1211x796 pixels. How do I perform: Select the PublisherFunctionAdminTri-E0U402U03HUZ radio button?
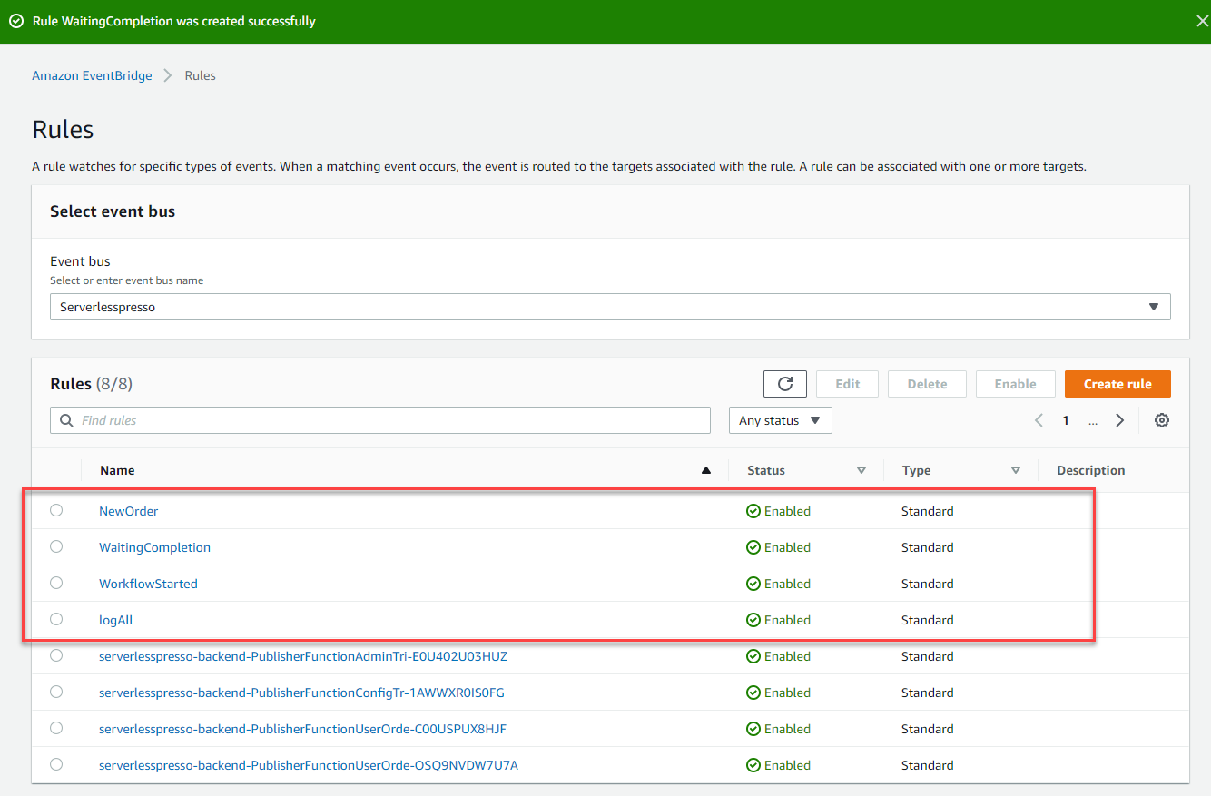pos(56,655)
